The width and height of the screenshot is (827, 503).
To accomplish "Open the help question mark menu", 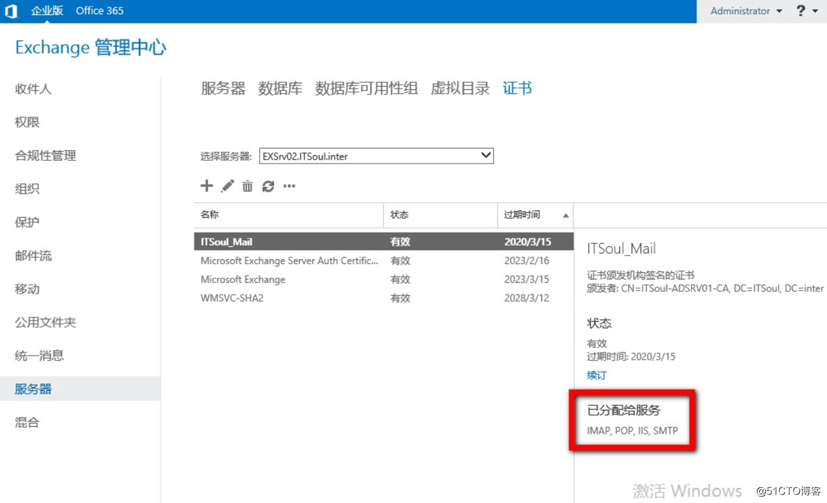I will pos(807,11).
